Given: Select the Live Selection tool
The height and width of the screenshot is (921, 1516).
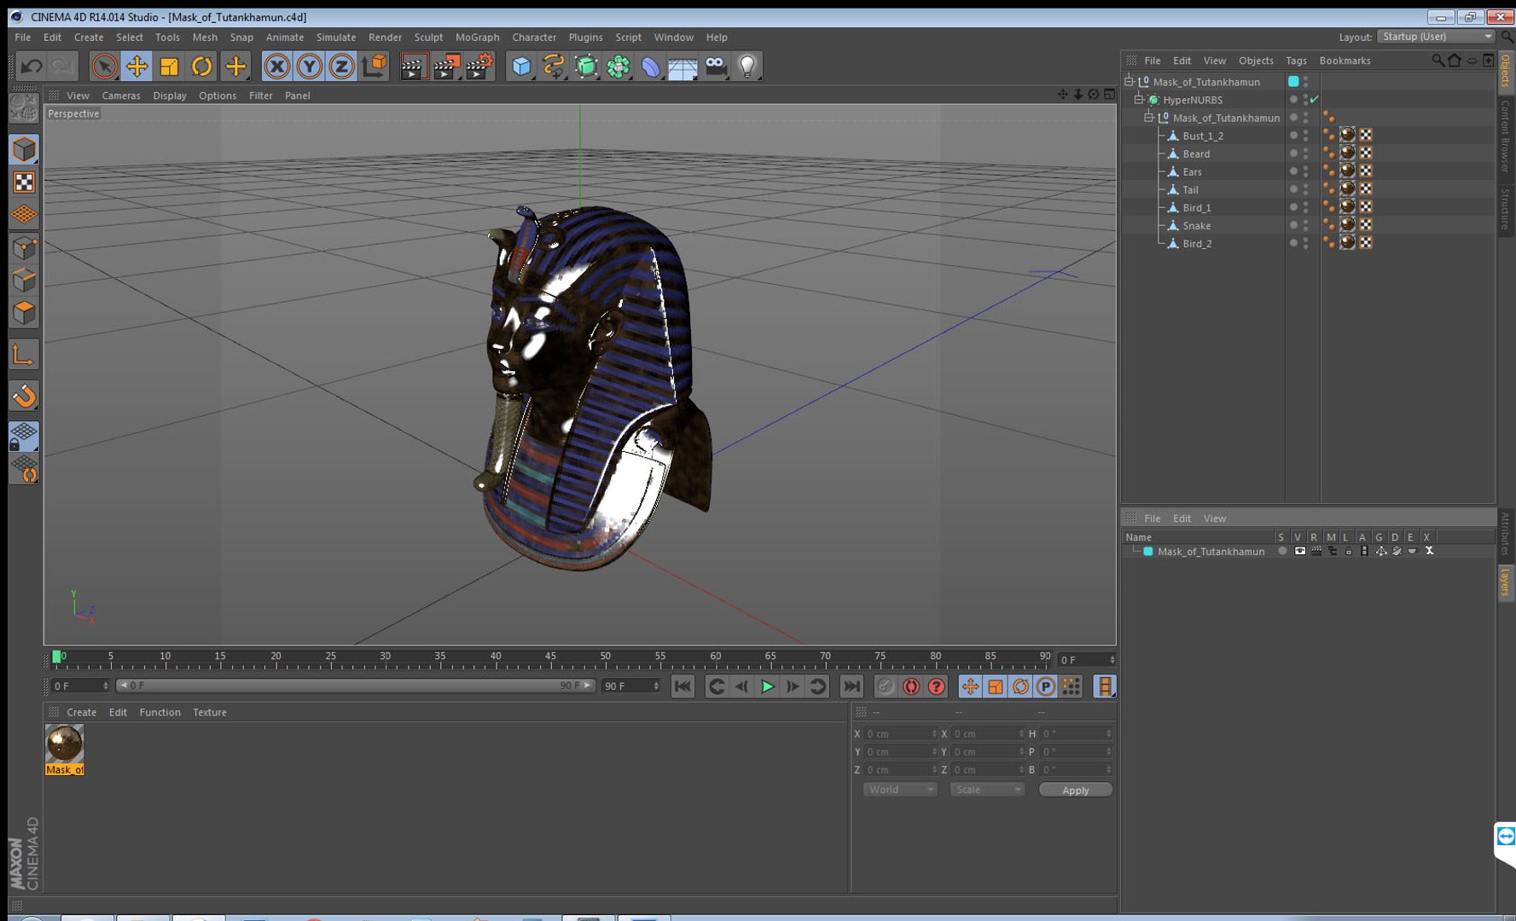Looking at the screenshot, I should pos(104,66).
